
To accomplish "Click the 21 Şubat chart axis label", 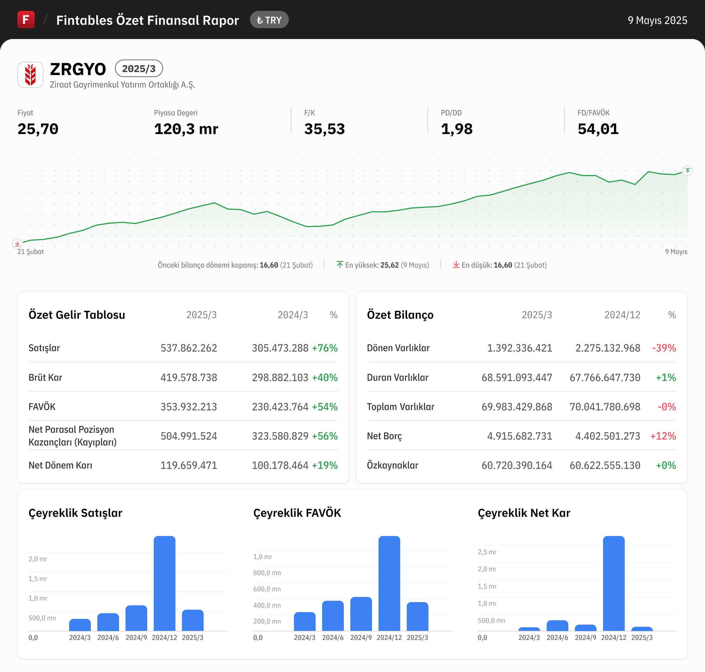I will 30,251.
